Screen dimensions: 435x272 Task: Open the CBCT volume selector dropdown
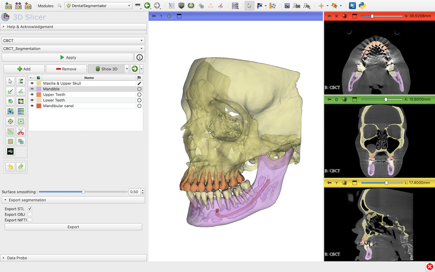pos(141,40)
